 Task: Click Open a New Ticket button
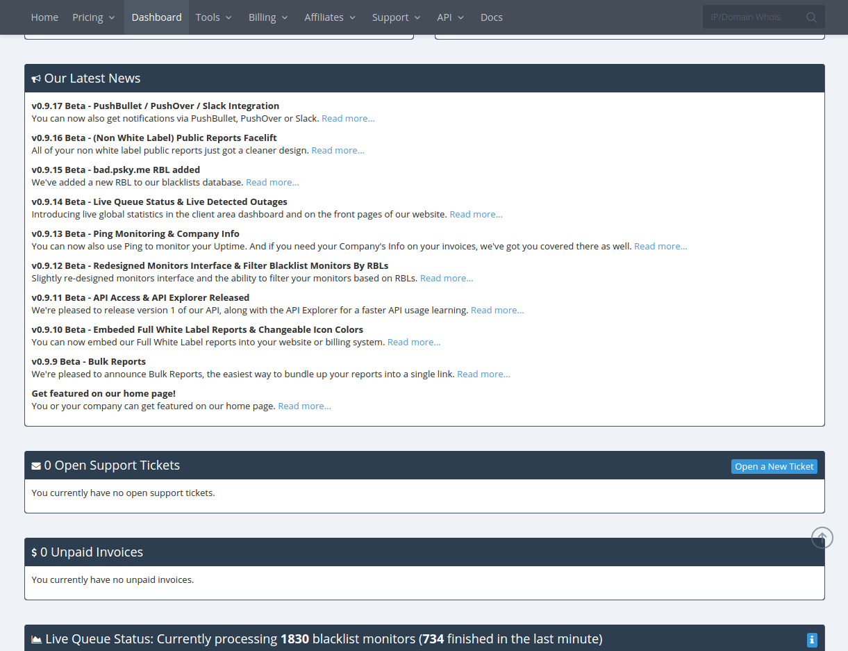click(774, 467)
